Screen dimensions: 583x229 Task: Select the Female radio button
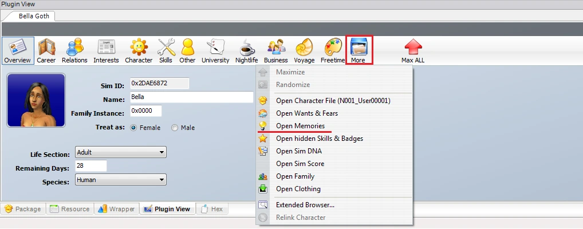coord(133,128)
